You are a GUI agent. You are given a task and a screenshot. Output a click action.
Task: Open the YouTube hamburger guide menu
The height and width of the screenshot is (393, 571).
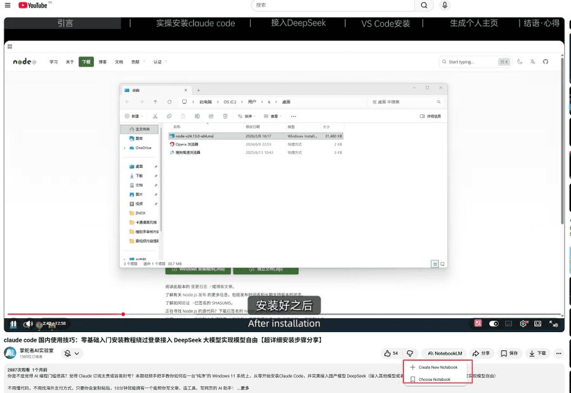(x=8, y=5)
